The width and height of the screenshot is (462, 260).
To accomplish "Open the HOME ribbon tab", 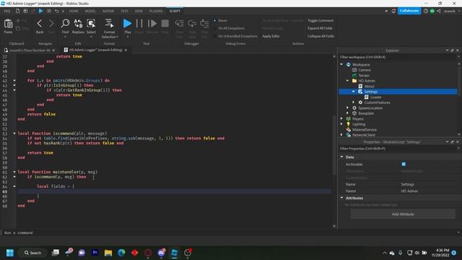I will (x=74, y=11).
